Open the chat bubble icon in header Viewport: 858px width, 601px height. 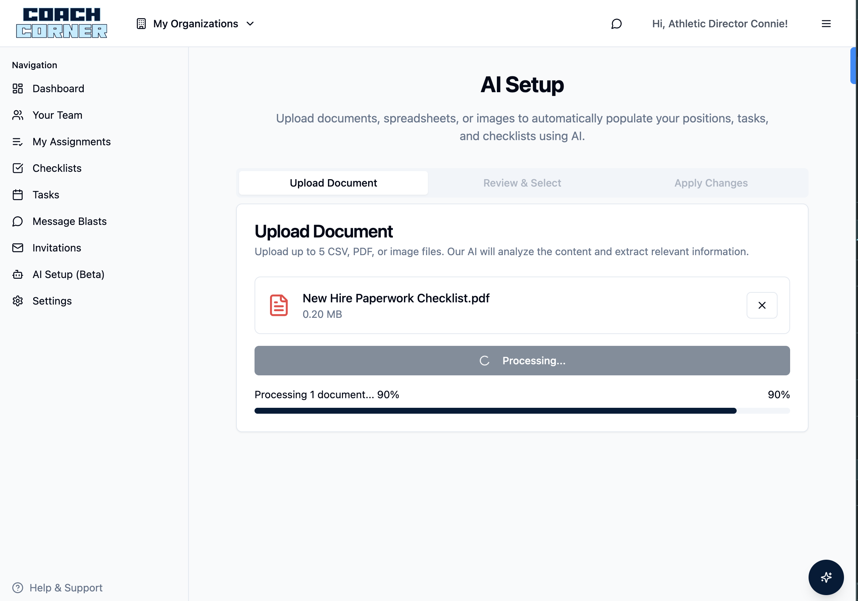(x=616, y=24)
